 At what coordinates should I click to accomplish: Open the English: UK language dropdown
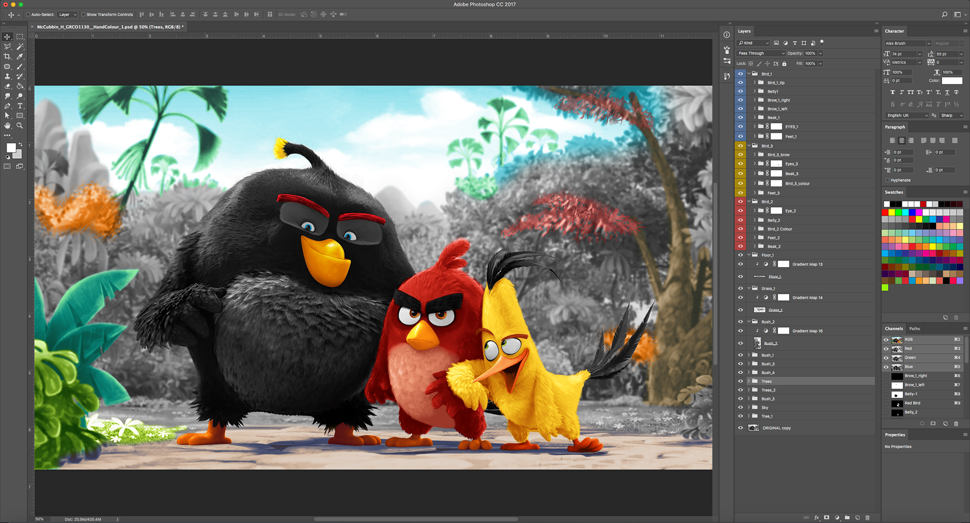tap(907, 115)
